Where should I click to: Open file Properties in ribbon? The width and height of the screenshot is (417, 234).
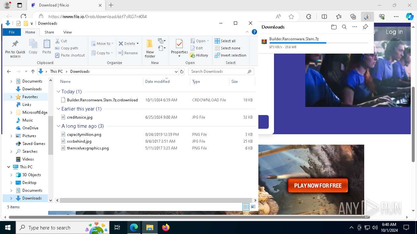[179, 48]
